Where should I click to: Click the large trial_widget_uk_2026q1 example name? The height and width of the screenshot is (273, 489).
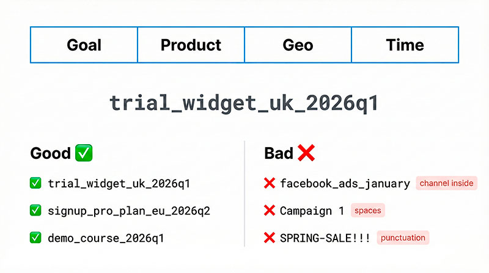(x=244, y=103)
